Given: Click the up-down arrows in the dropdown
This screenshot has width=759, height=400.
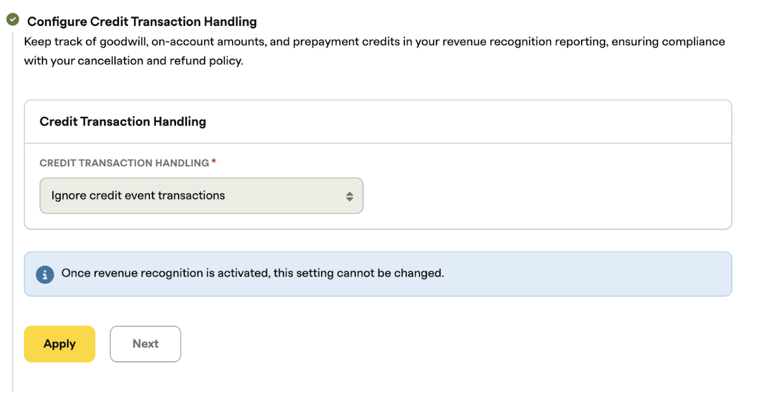Looking at the screenshot, I should click(x=349, y=196).
